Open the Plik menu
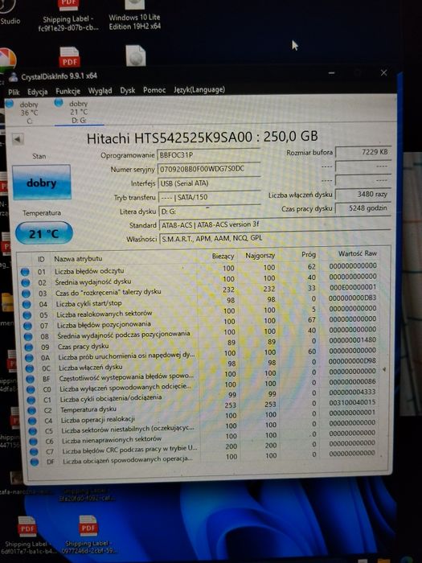Image resolution: width=422 pixels, height=563 pixels. tap(14, 92)
